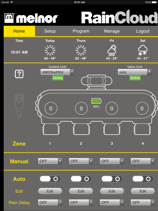Click zone 2 threaded hose outlet
This screenshot has width=158, height=211.
click(x=81, y=129)
